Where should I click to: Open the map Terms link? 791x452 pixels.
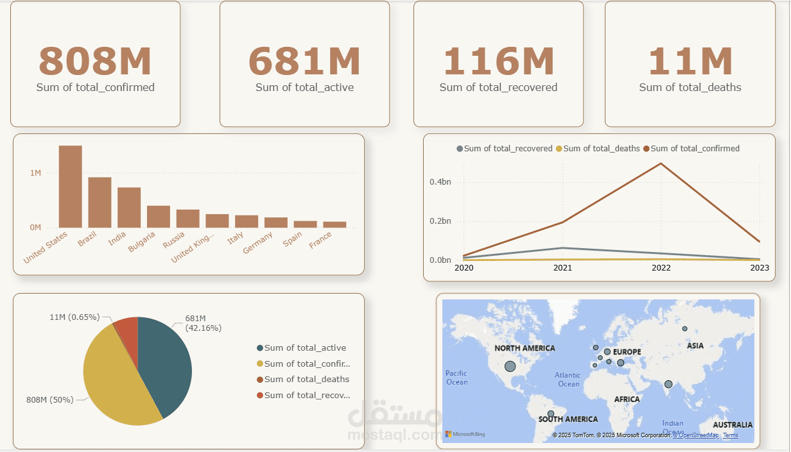(x=730, y=435)
